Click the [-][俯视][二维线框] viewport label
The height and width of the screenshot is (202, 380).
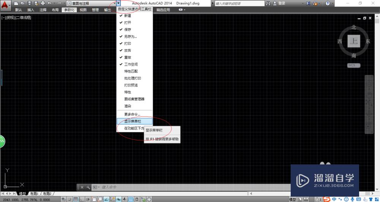pyautogui.click(x=16, y=18)
